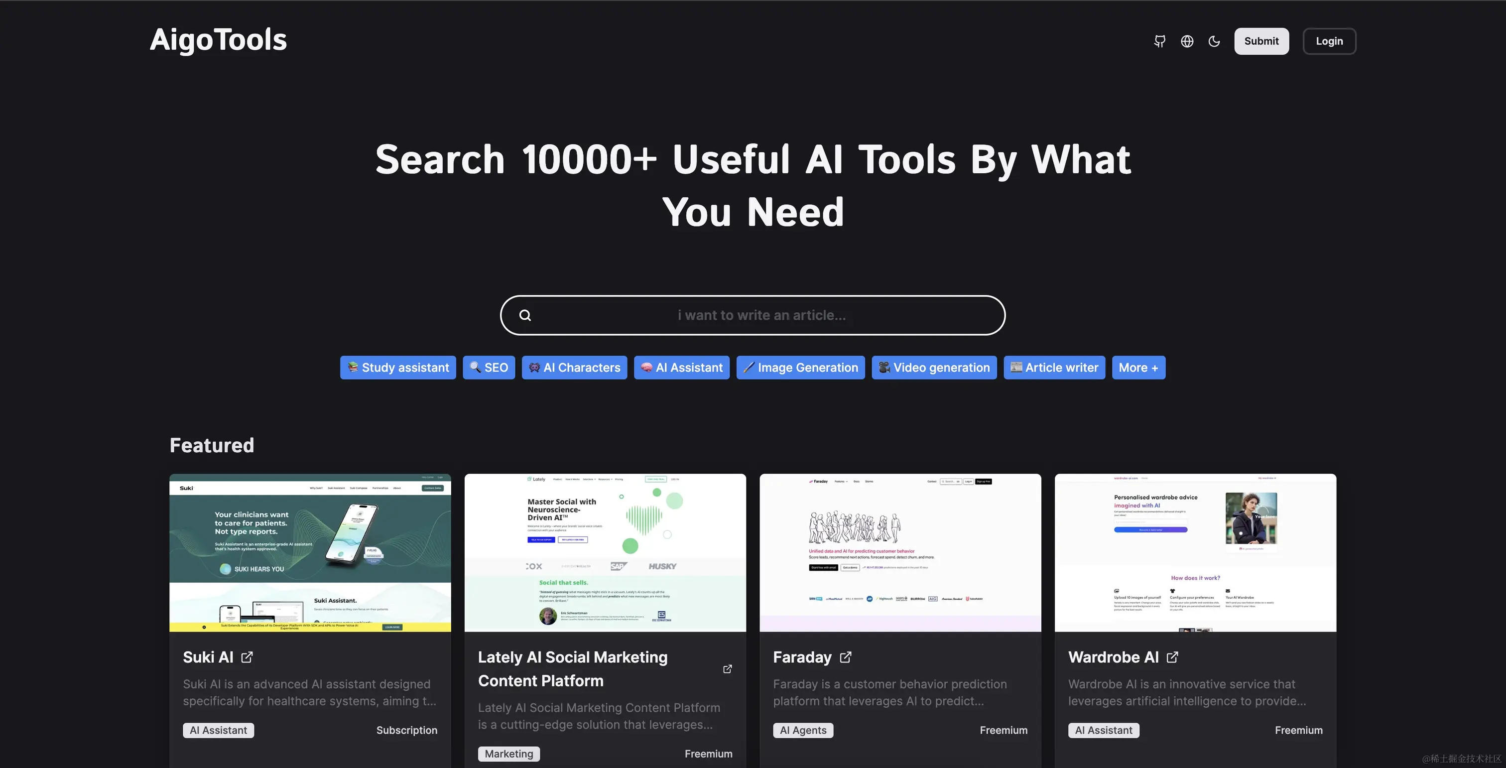1506x768 pixels.
Task: Click the search magnifier icon
Action: pyautogui.click(x=525, y=315)
